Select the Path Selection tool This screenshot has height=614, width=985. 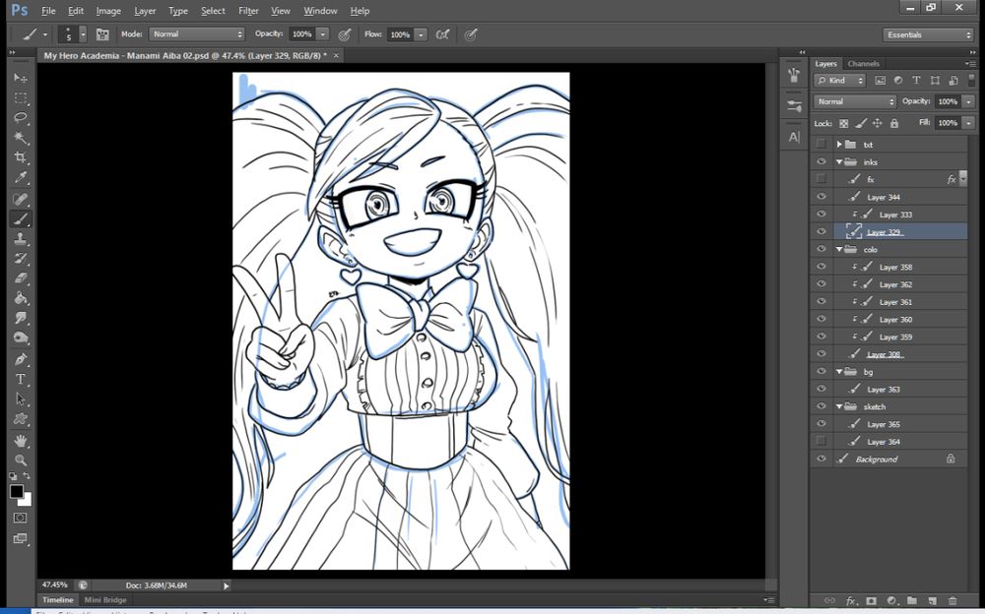coord(20,399)
